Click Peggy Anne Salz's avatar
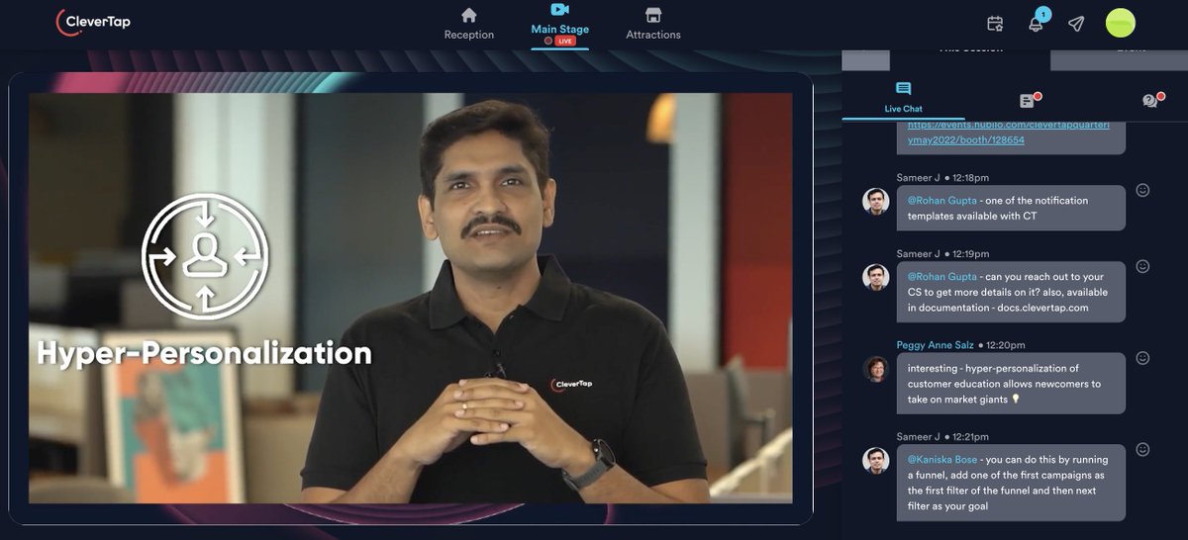This screenshot has width=1188, height=540. coord(875,369)
